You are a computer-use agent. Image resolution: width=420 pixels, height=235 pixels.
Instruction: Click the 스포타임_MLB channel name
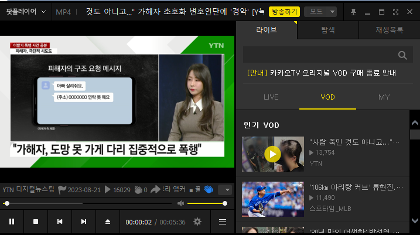point(330,209)
